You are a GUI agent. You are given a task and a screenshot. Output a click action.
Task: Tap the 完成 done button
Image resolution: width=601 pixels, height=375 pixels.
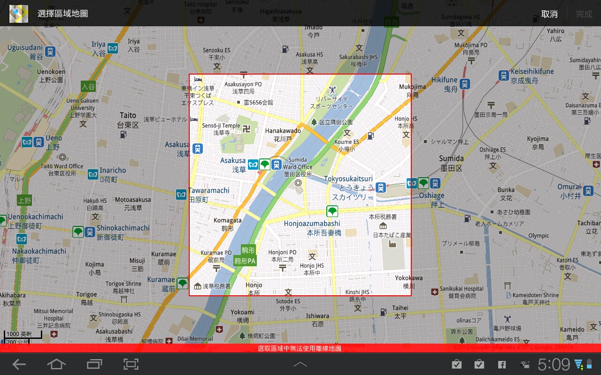pyautogui.click(x=584, y=14)
